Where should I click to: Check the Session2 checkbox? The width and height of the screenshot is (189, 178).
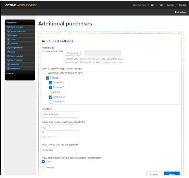coord(47,92)
